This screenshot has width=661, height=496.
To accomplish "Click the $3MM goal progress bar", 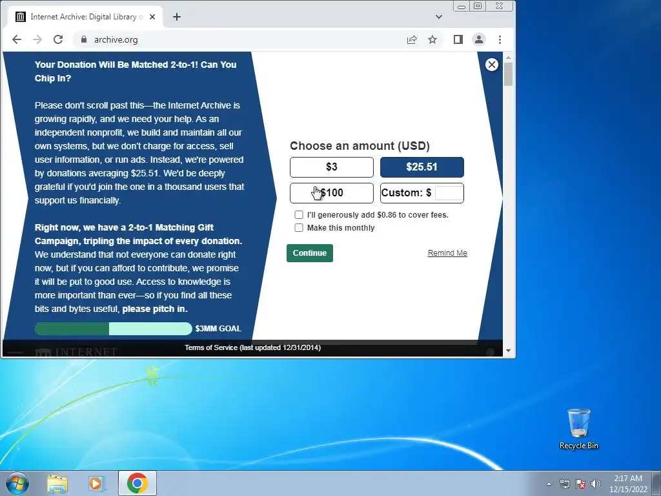I will tap(114, 329).
